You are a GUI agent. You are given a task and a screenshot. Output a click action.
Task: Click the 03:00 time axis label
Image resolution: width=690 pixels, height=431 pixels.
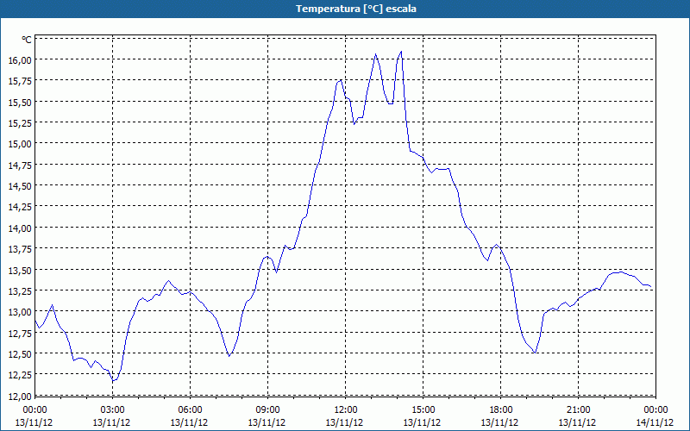[x=112, y=410]
